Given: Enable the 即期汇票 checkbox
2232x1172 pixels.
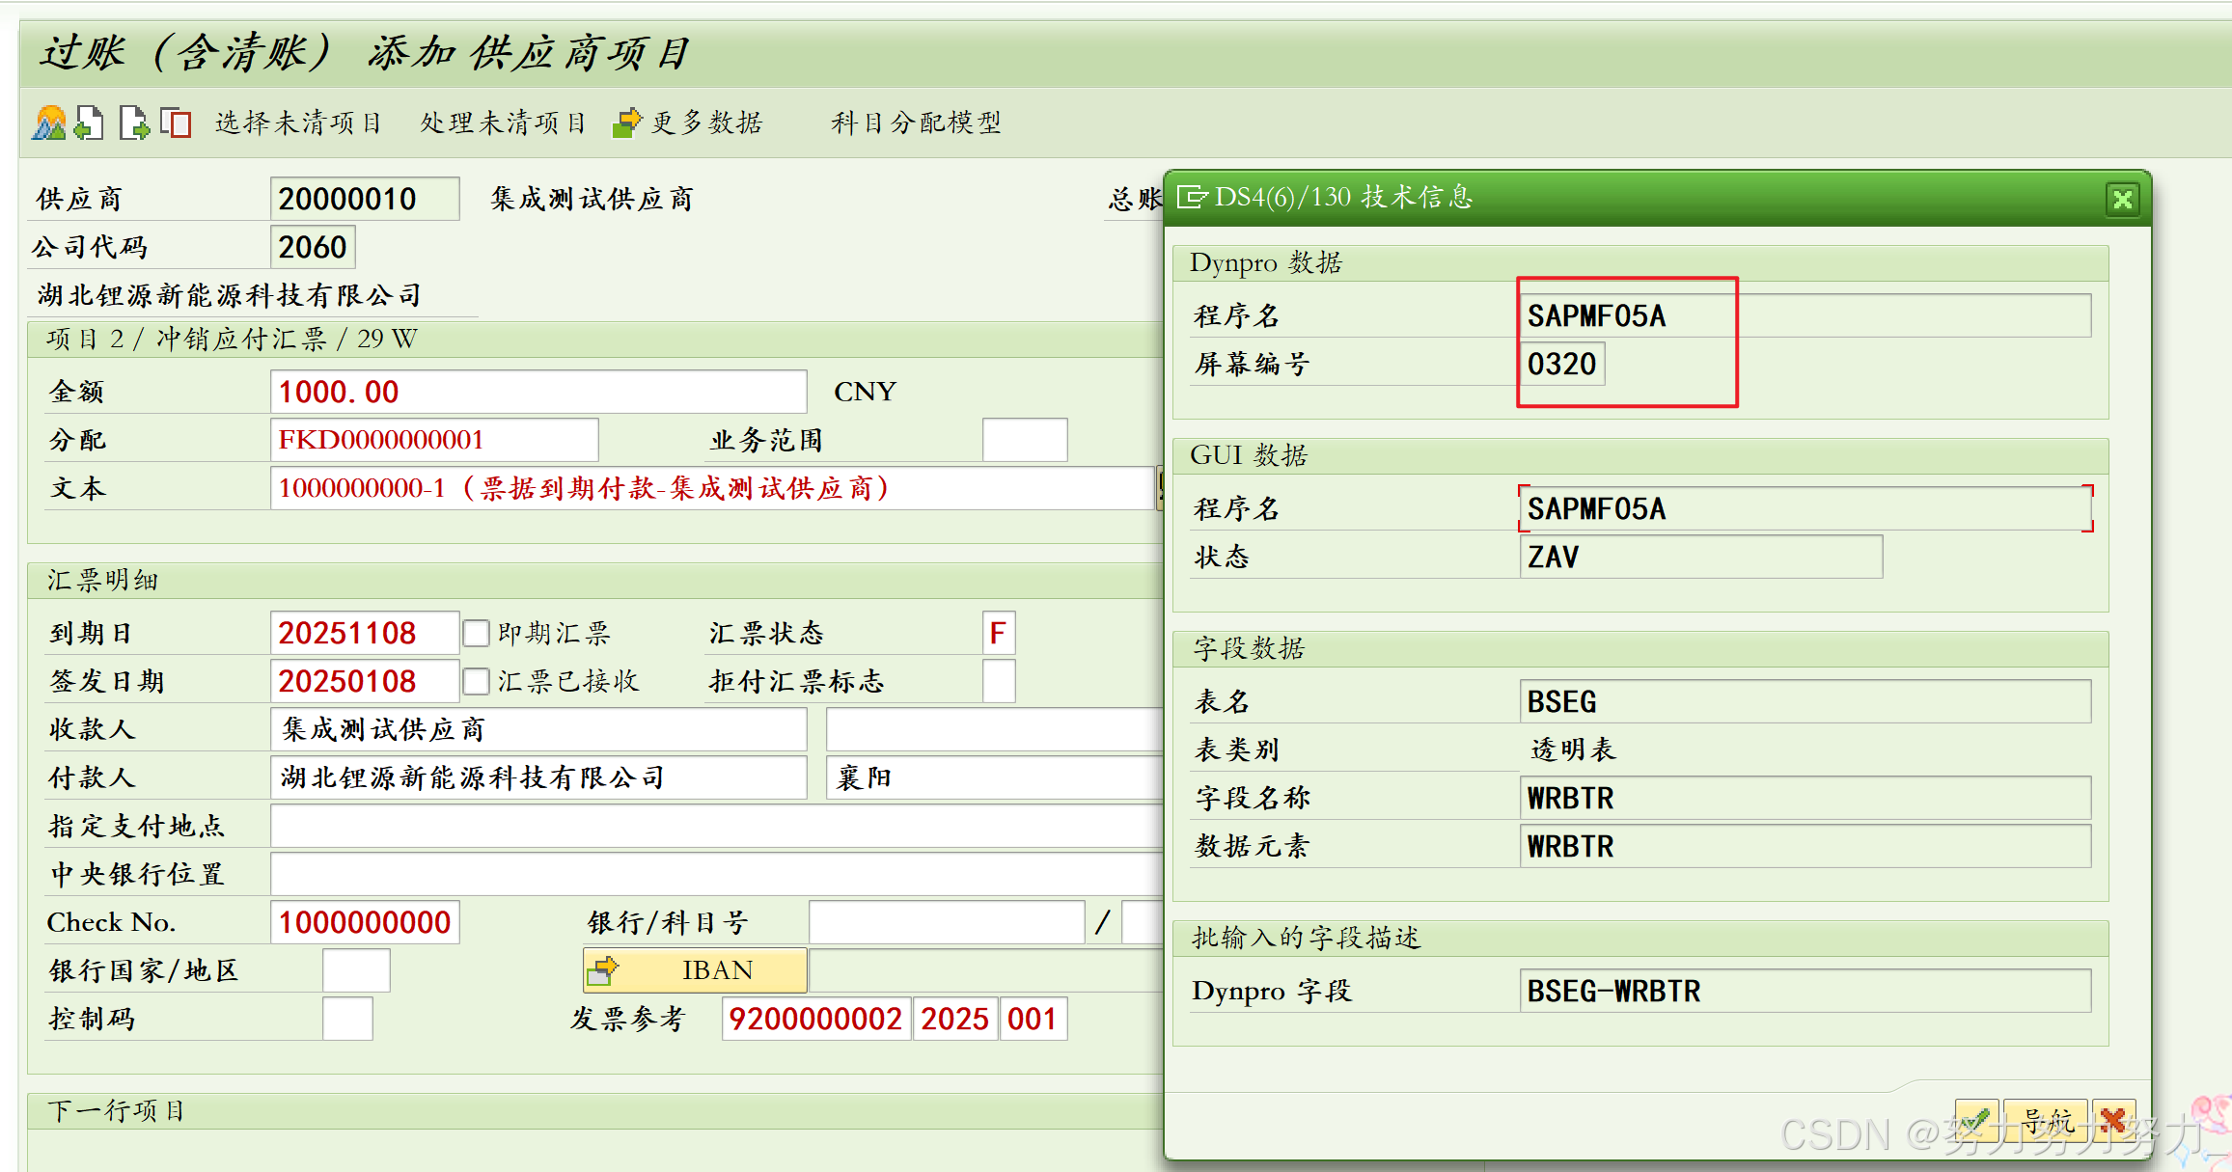Looking at the screenshot, I should 476,634.
